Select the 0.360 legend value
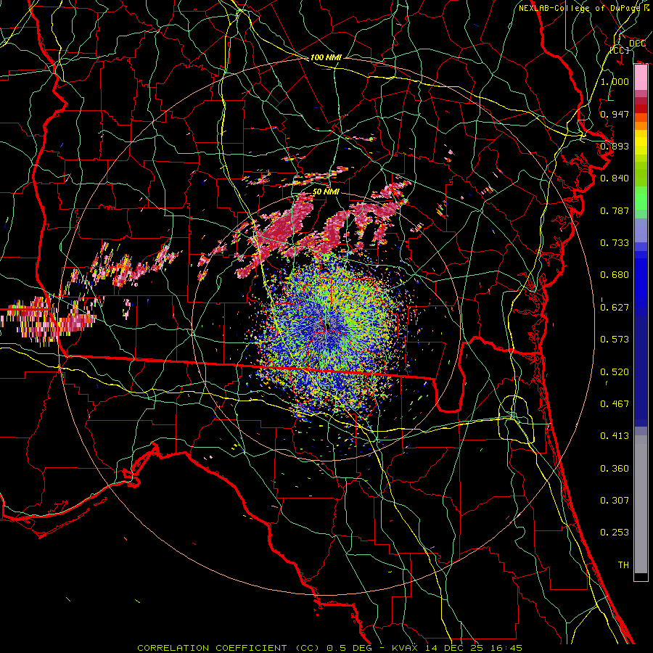The width and height of the screenshot is (653, 653). coord(615,469)
